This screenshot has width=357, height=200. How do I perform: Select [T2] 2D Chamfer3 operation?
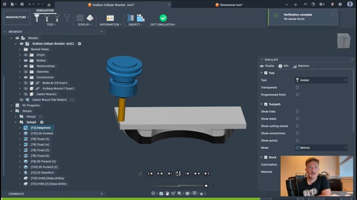(x=42, y=173)
